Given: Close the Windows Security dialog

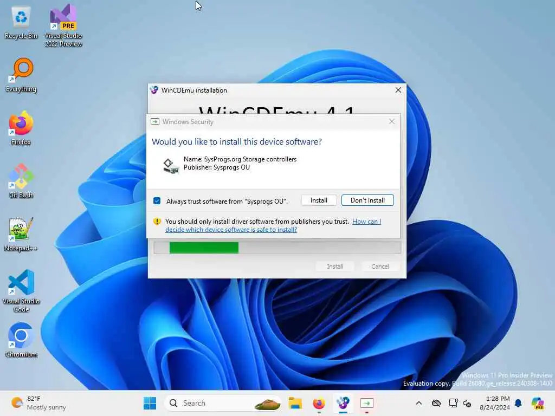Looking at the screenshot, I should [x=391, y=121].
